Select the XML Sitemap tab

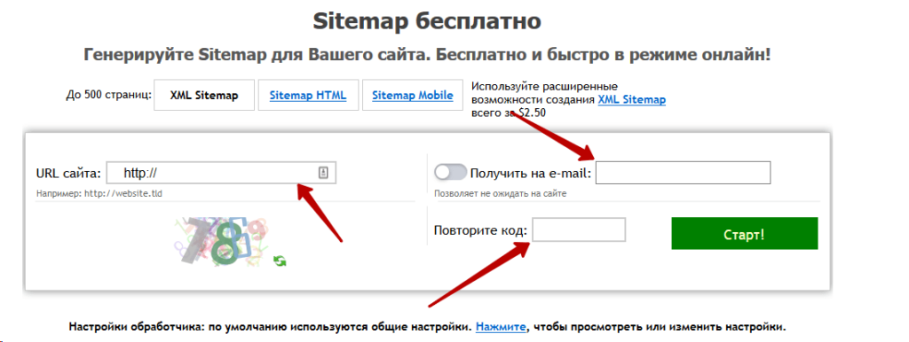point(204,96)
